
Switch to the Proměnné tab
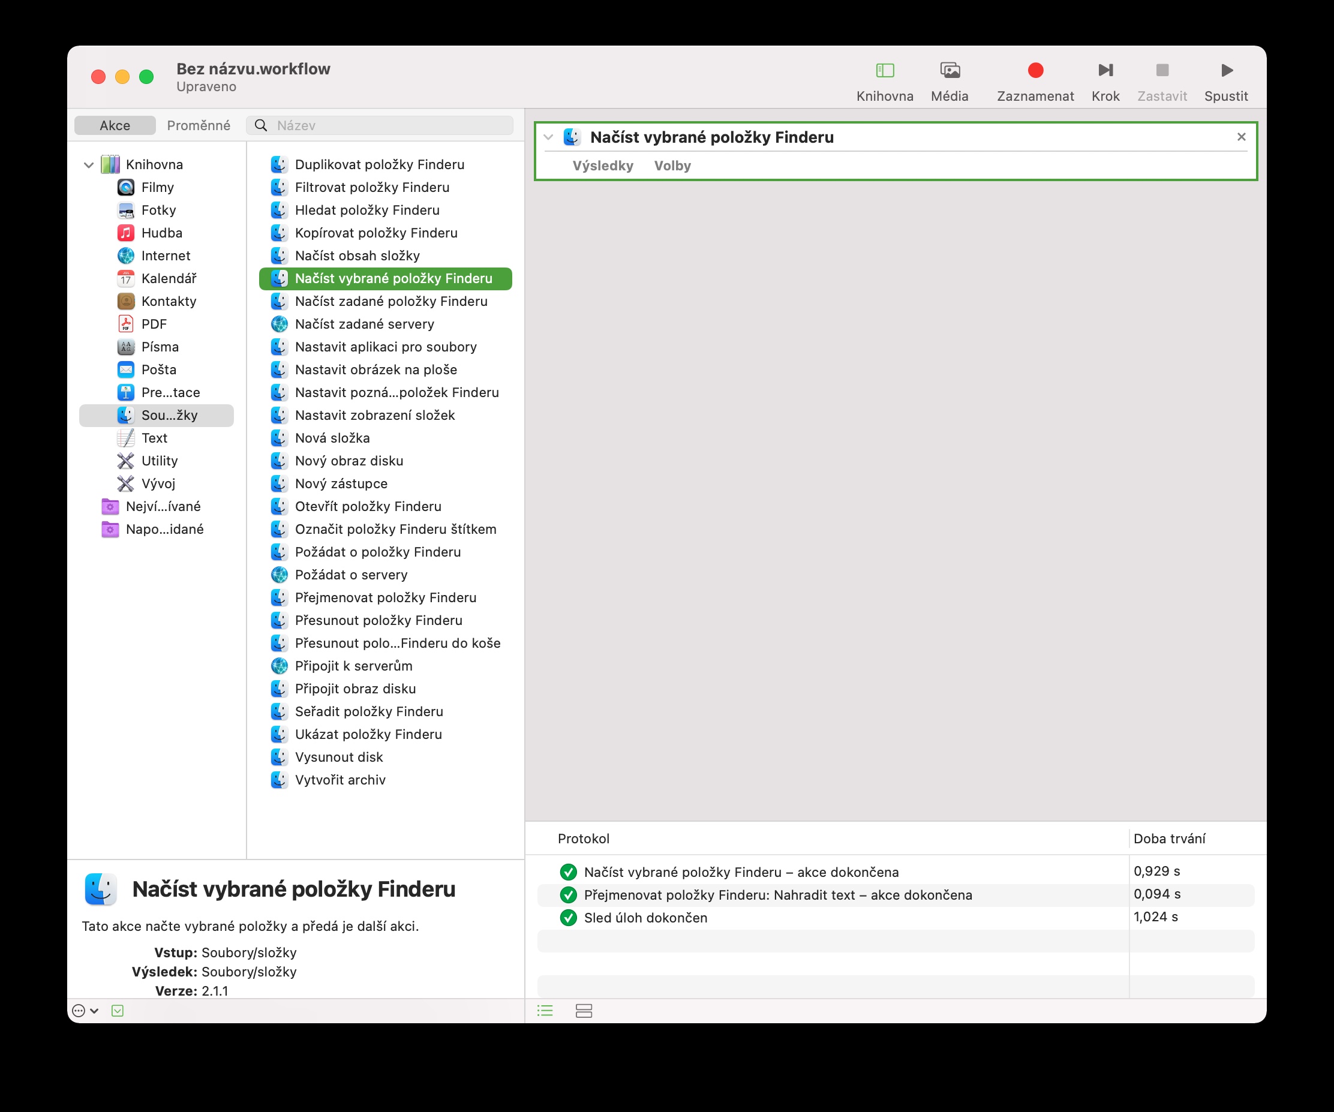(198, 126)
